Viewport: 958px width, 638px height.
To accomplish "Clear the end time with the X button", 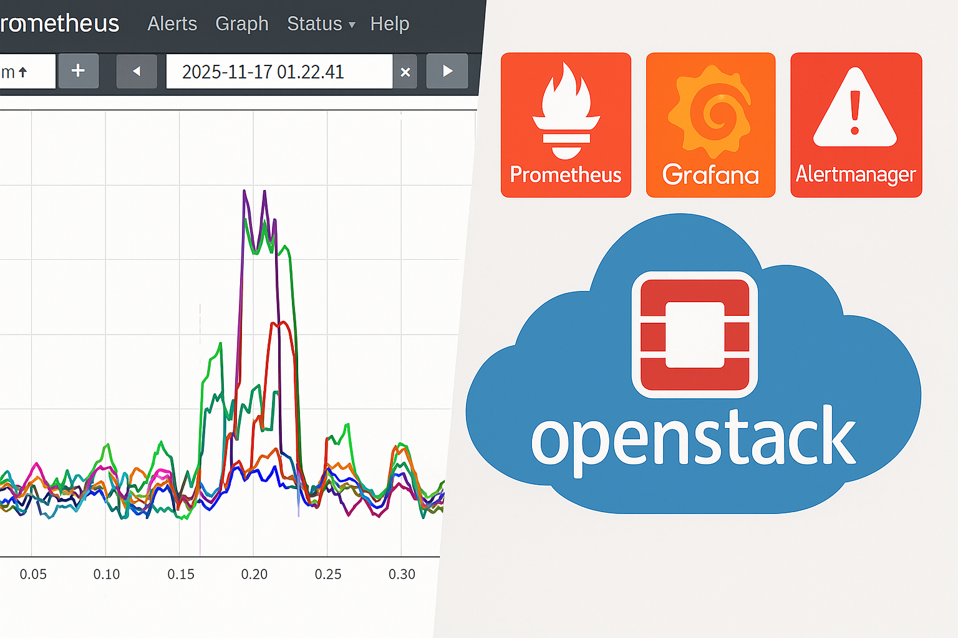I will 405,72.
